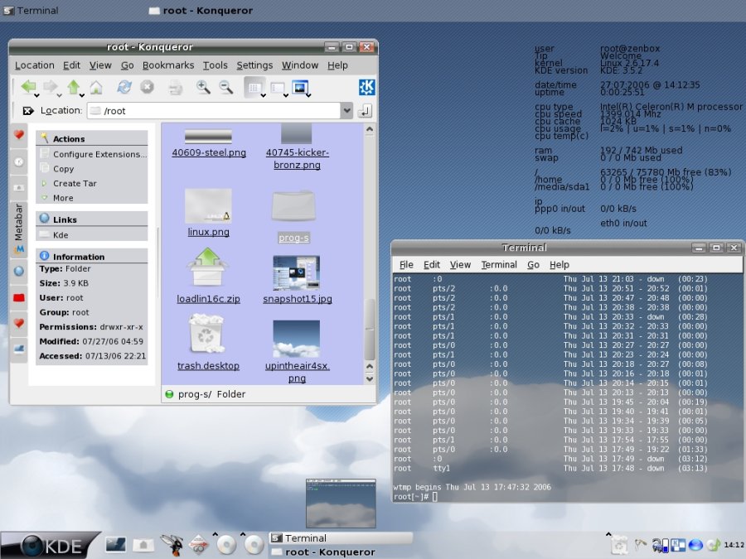This screenshot has width=746, height=559.
Task: Open the Tools menu in Konqueror
Action: point(215,65)
